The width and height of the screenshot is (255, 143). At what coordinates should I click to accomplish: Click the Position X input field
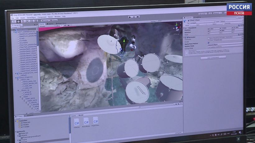214,29
